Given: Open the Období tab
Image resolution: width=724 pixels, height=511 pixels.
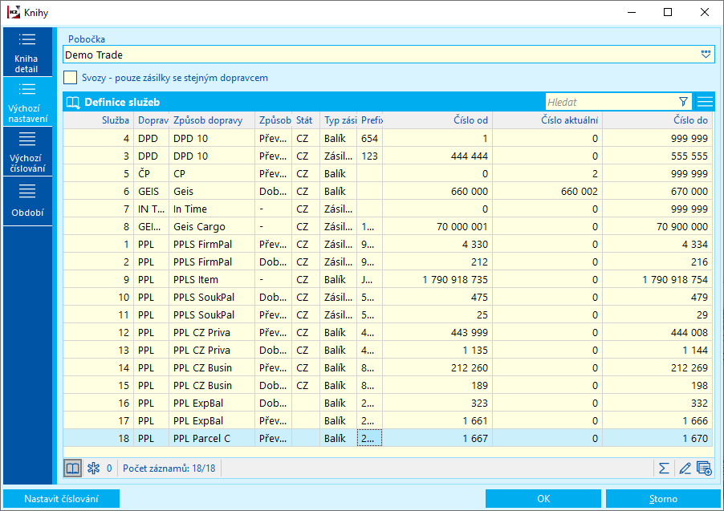Looking at the screenshot, I should pos(26,201).
